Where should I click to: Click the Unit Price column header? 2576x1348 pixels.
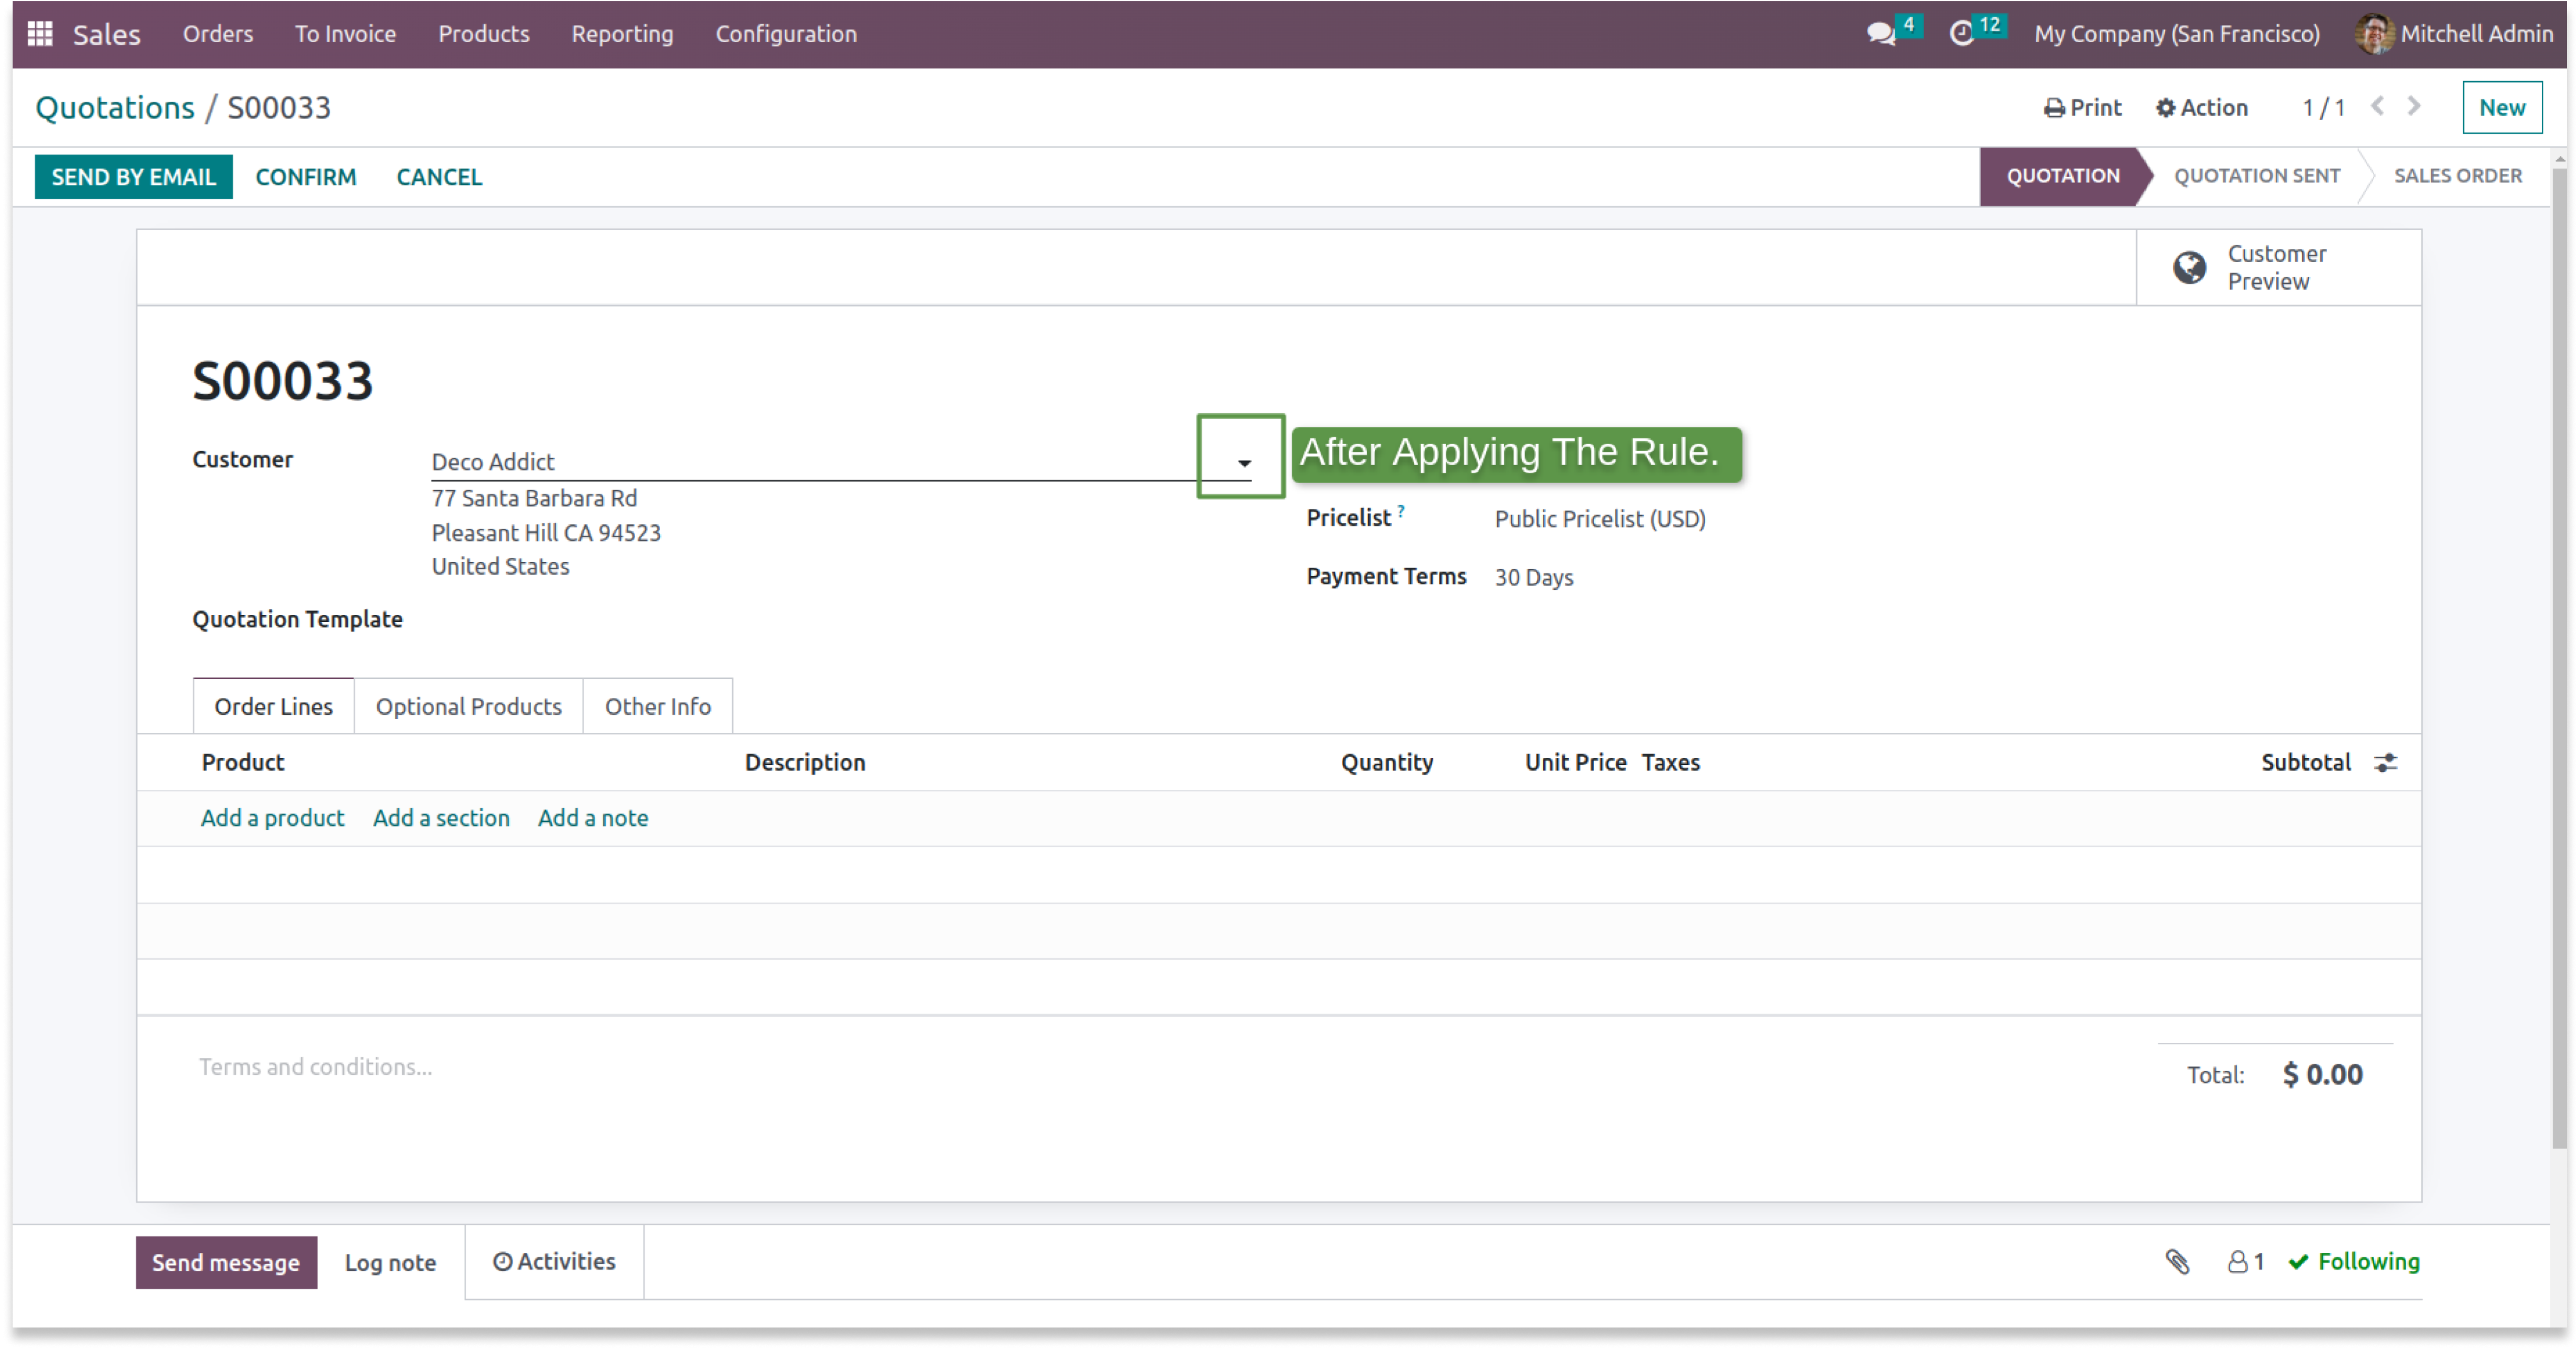(1575, 763)
